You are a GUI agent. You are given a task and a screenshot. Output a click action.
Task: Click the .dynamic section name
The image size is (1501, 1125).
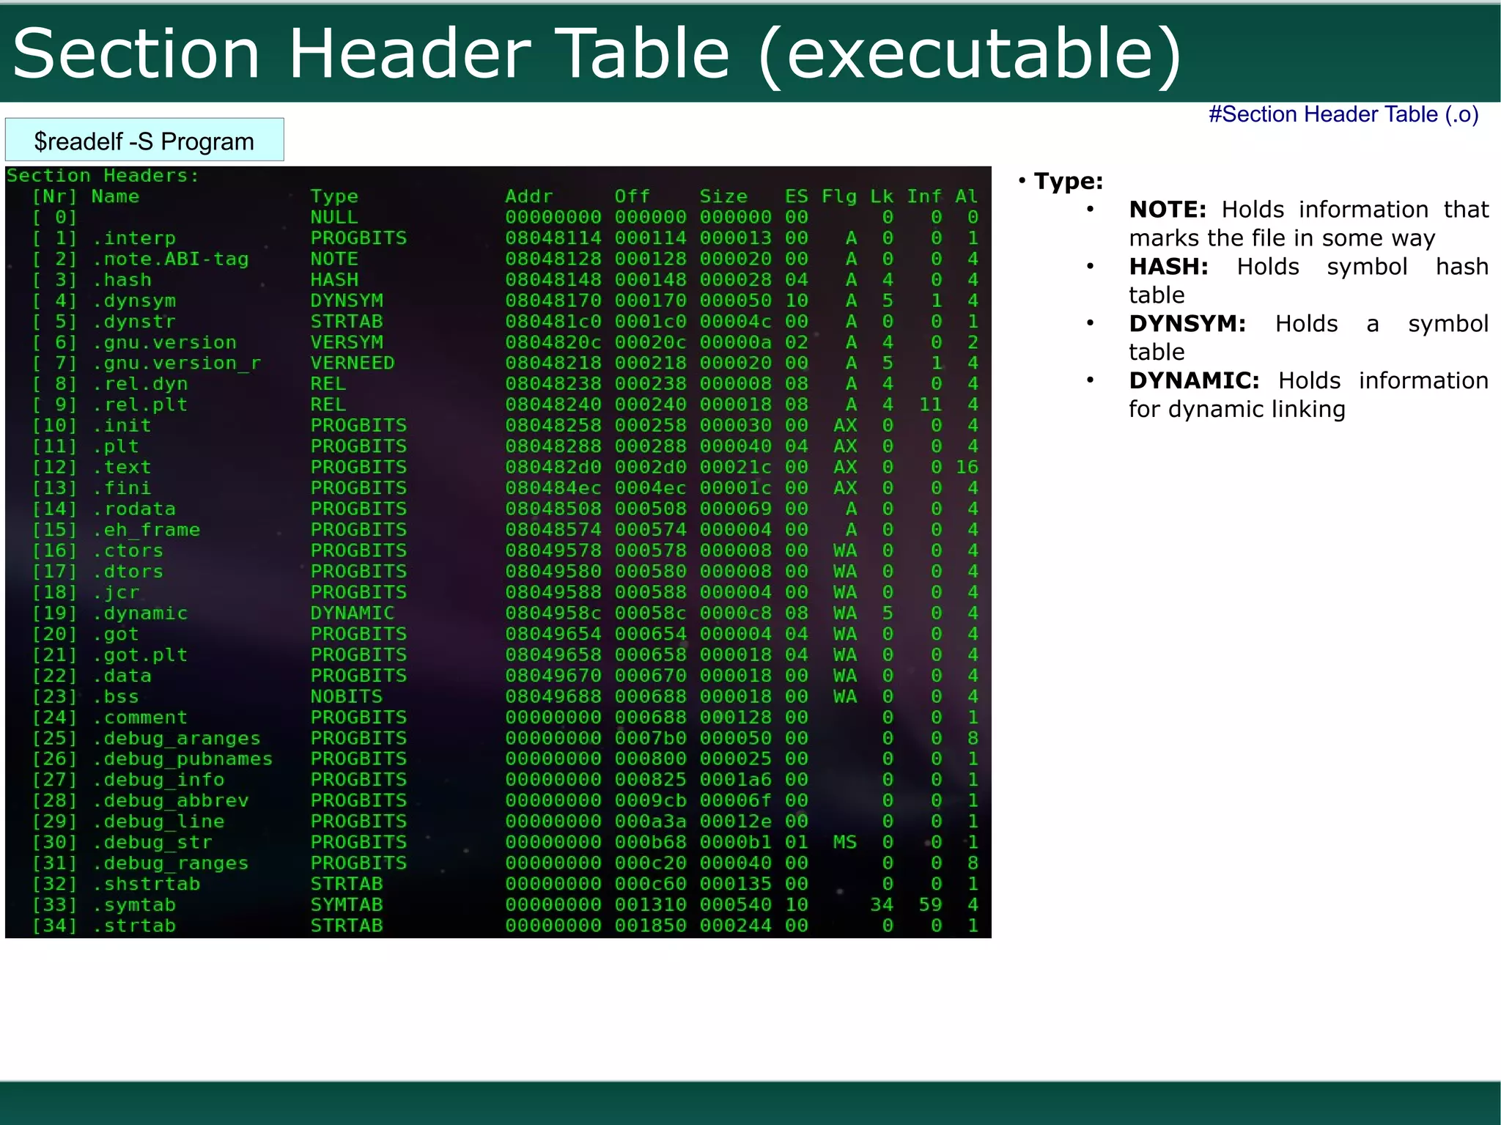140,613
